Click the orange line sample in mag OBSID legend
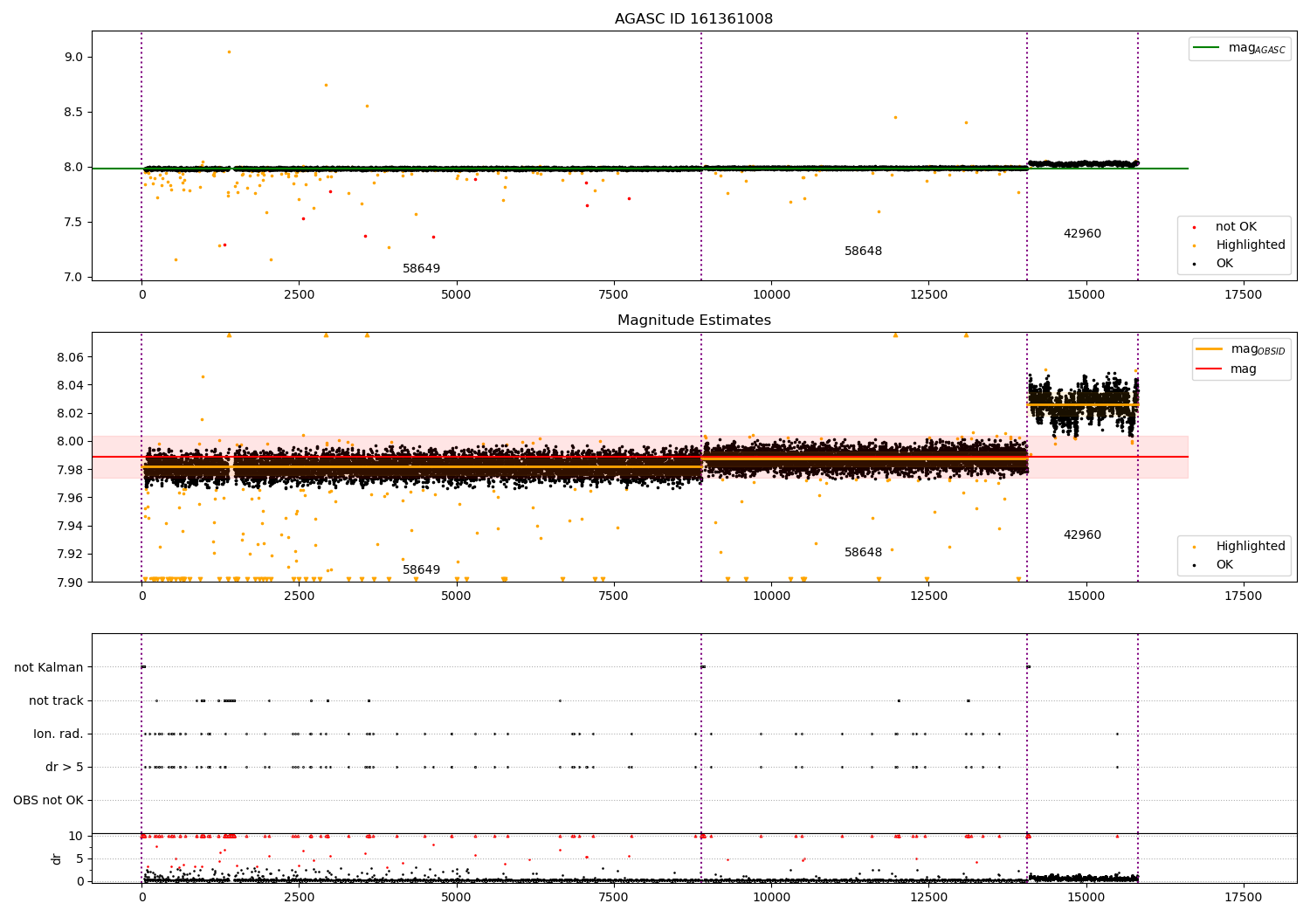1310x917 pixels. [x=1210, y=349]
